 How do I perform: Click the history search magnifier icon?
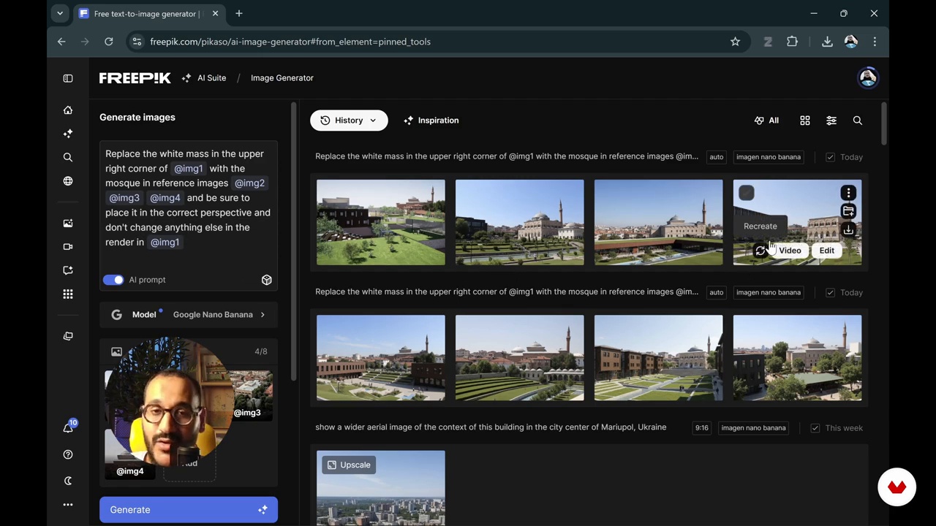pyautogui.click(x=858, y=121)
